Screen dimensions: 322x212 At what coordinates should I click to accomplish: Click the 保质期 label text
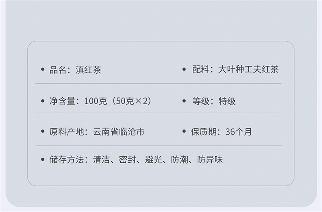204,132
